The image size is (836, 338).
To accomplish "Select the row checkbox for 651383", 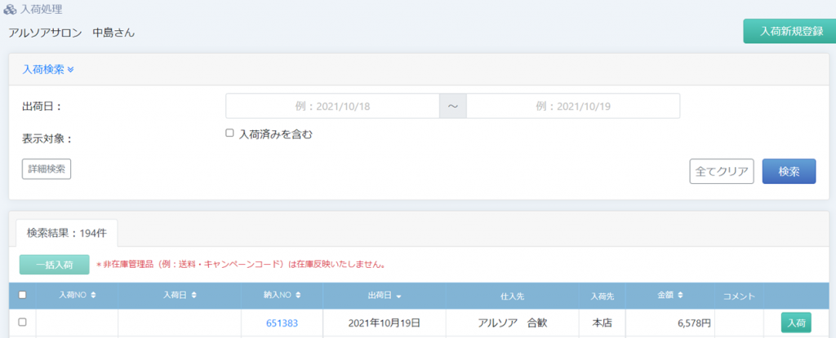I will 22,323.
